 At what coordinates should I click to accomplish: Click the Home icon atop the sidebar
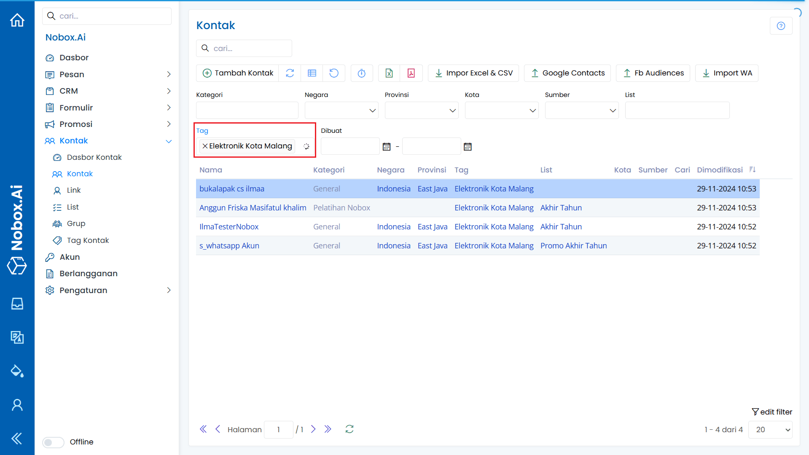[x=17, y=20]
